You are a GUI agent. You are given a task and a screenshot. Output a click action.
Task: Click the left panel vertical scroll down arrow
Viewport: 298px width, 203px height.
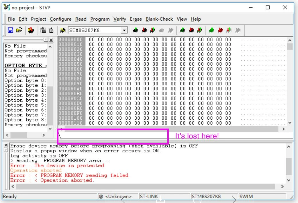tap(50, 129)
